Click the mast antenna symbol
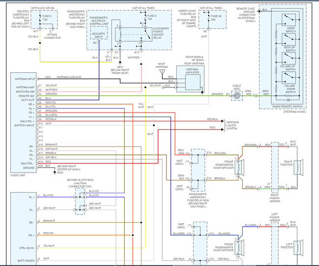The image size is (319, 266). click(162, 73)
